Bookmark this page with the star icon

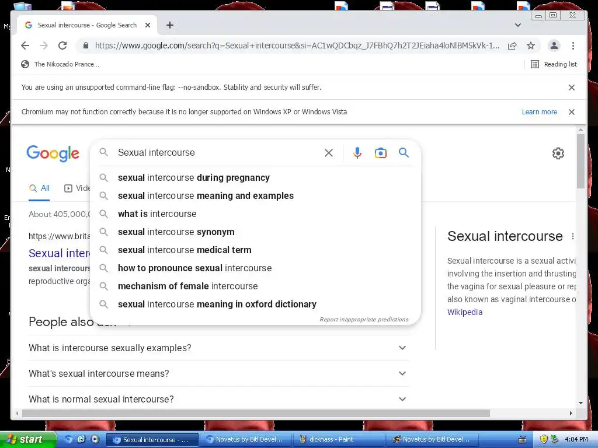(x=531, y=45)
